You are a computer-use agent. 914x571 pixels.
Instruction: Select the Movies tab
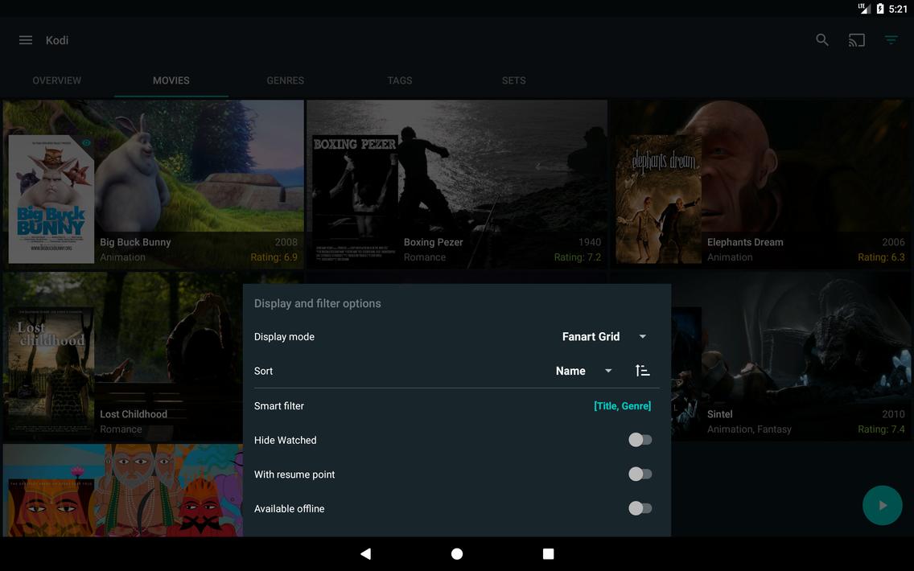click(x=171, y=80)
